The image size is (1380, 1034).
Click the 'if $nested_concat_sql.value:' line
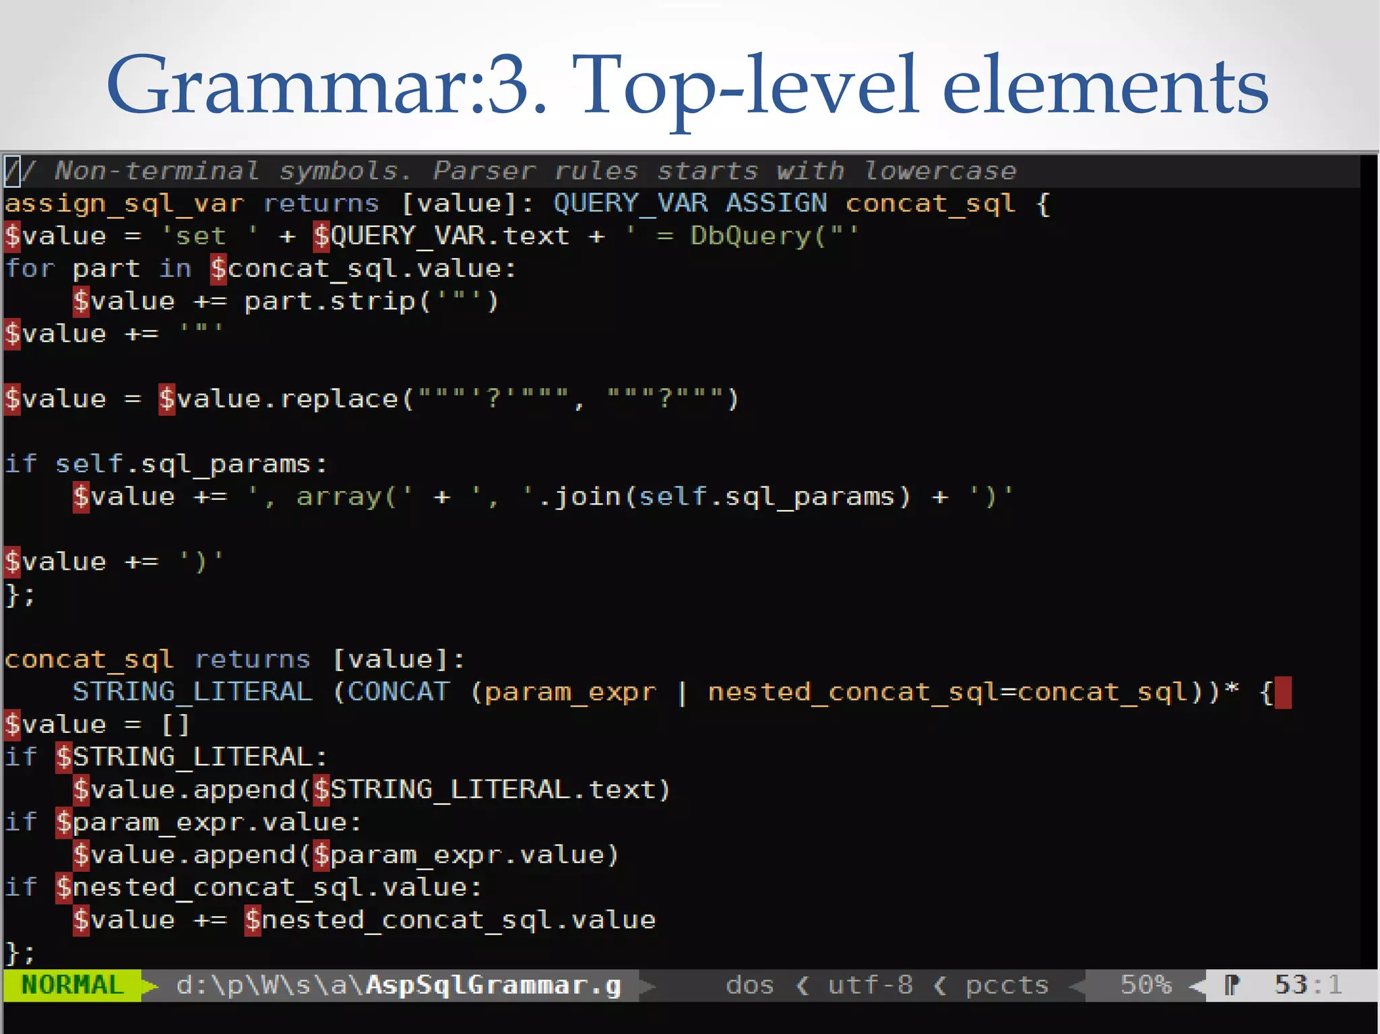pyautogui.click(x=243, y=887)
